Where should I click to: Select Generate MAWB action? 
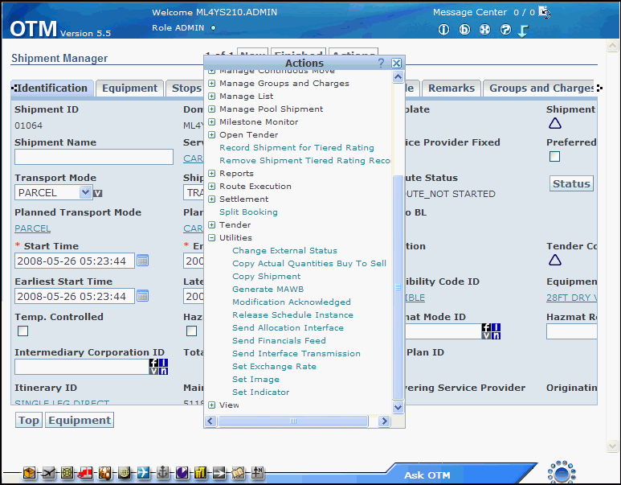[268, 289]
